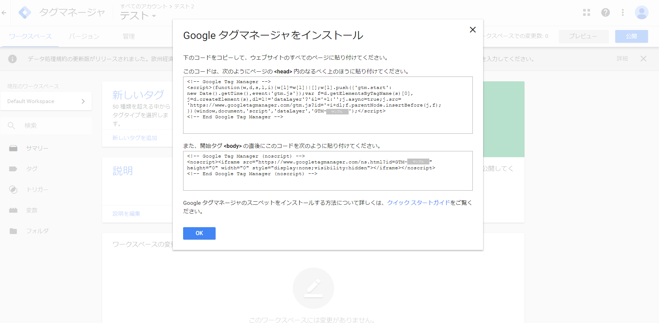Screen dimensions: 659x323
Task: Click the トリガー circle icon
Action: [x=13, y=190]
